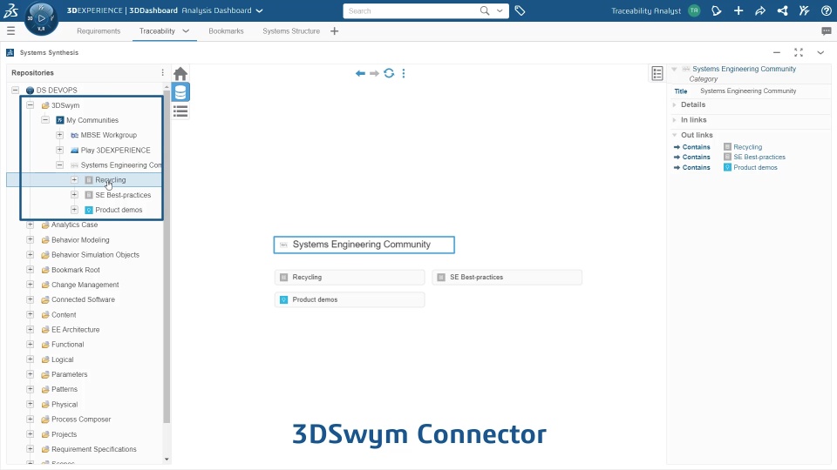
Task: Collapse the DS DEVOPS node
Action: pyautogui.click(x=16, y=90)
